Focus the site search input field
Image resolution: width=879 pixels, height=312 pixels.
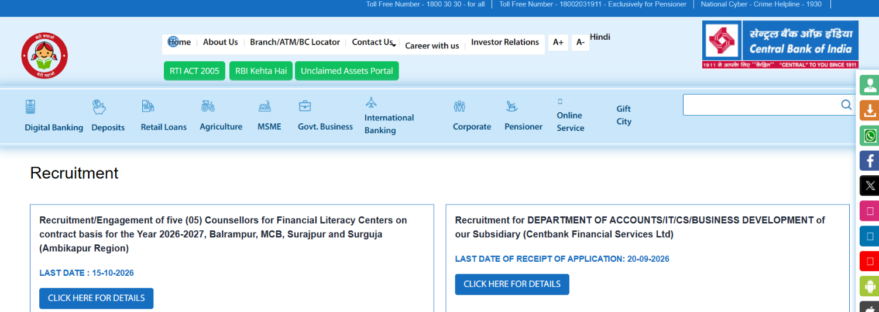coord(761,105)
